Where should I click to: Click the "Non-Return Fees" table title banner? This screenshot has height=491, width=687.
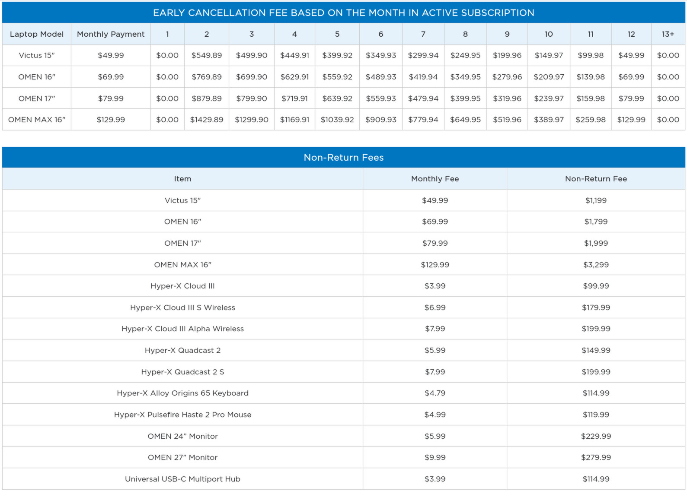[x=343, y=158]
